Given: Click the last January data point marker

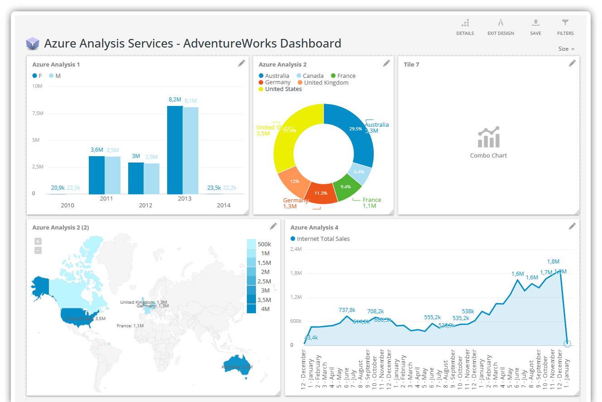Looking at the screenshot, I should click(x=567, y=344).
